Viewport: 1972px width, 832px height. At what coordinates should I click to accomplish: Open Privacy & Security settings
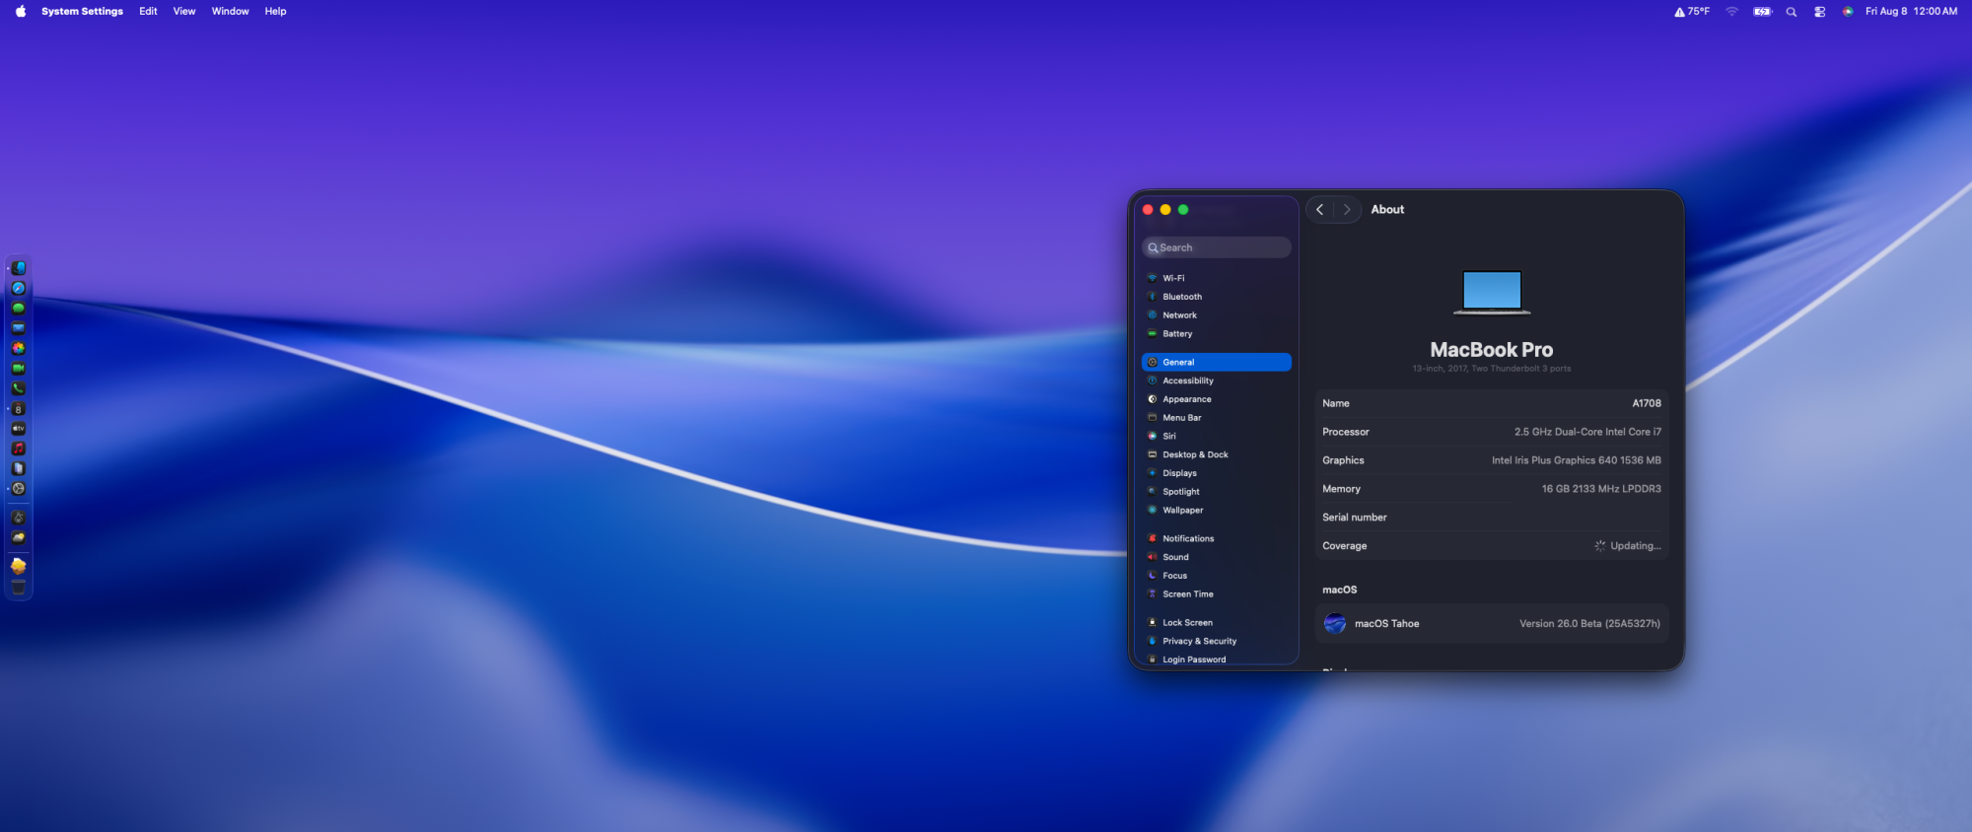1217,641
